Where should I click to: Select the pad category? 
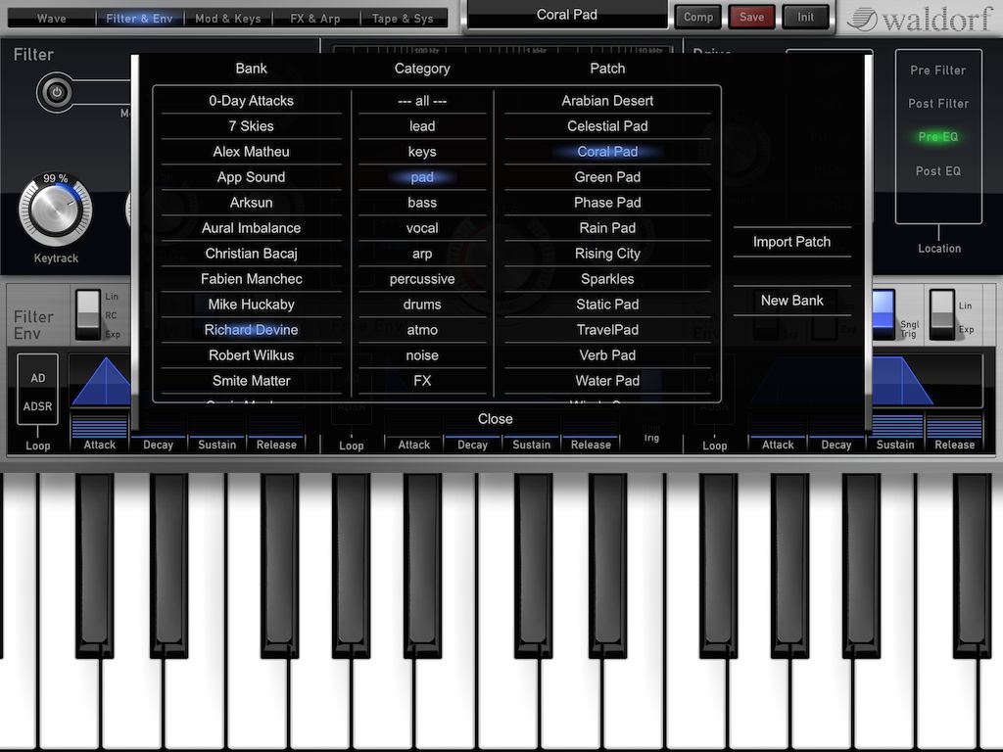point(422,177)
